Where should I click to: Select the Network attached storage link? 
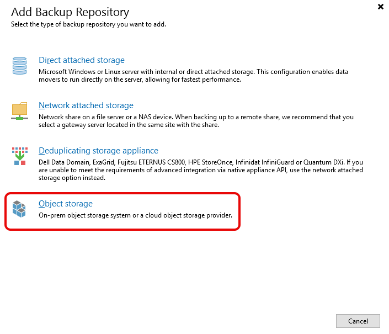click(x=86, y=105)
